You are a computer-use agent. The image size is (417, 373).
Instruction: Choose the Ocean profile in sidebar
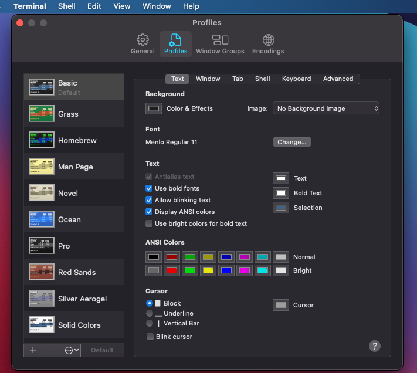[69, 219]
